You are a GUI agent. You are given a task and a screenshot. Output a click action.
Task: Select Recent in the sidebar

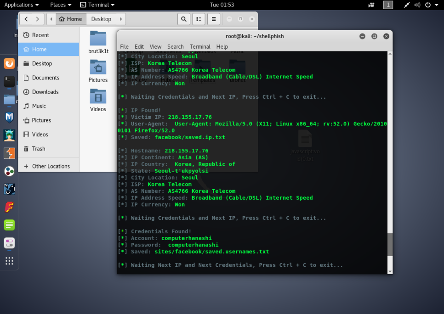48,35
